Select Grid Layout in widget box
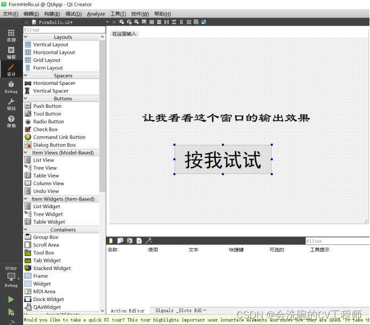This screenshot has width=370, height=325. pos(47,60)
